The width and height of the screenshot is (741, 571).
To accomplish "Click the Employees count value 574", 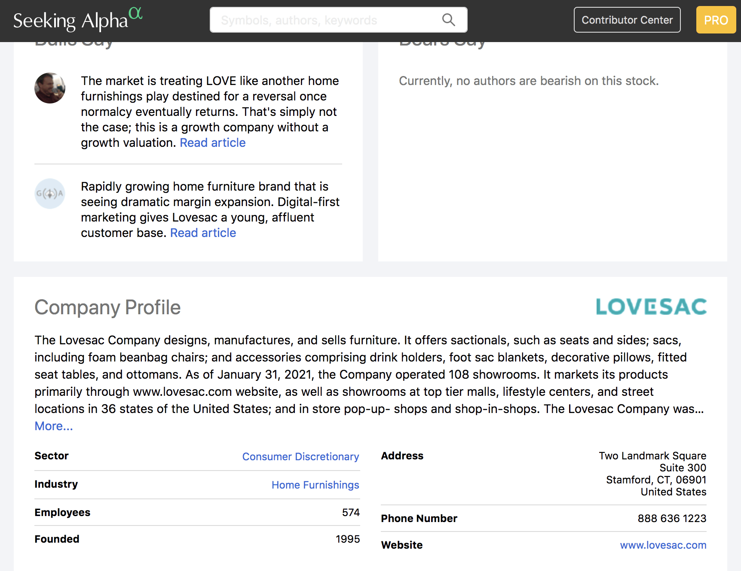I will pos(351,513).
